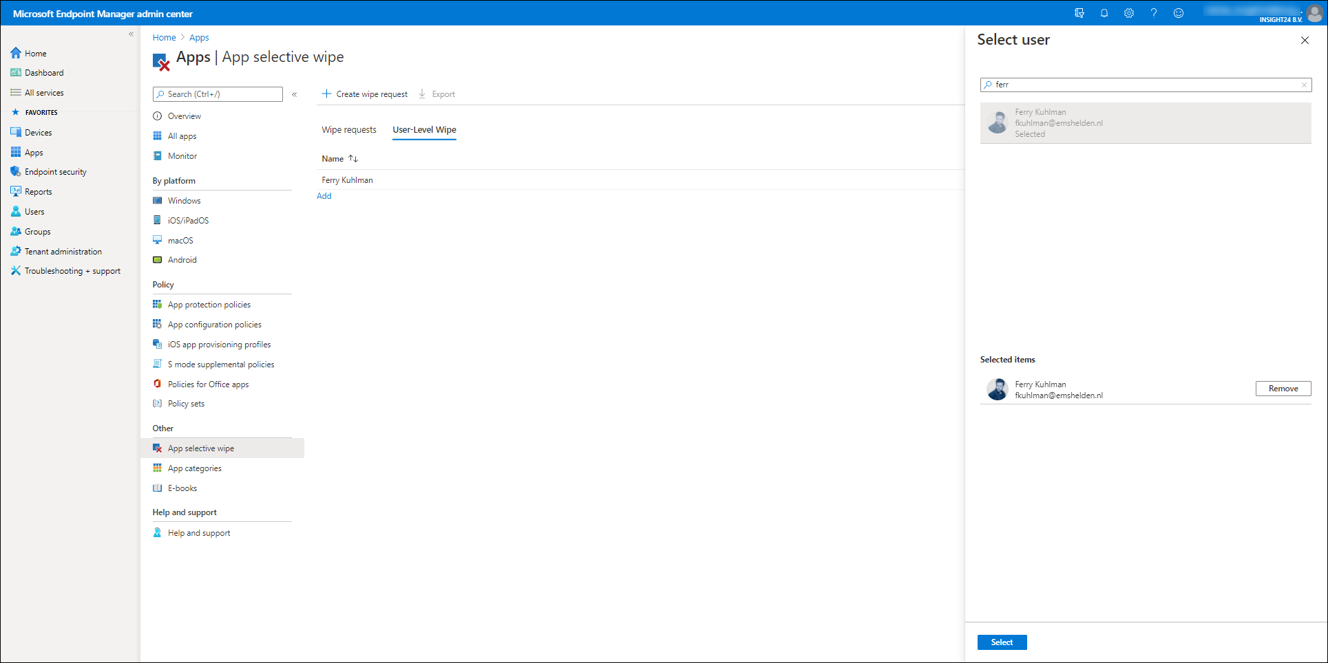Click the Export button

pos(436,94)
